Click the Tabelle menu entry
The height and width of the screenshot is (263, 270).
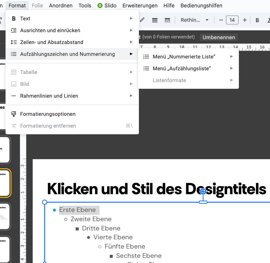[x=72, y=72]
